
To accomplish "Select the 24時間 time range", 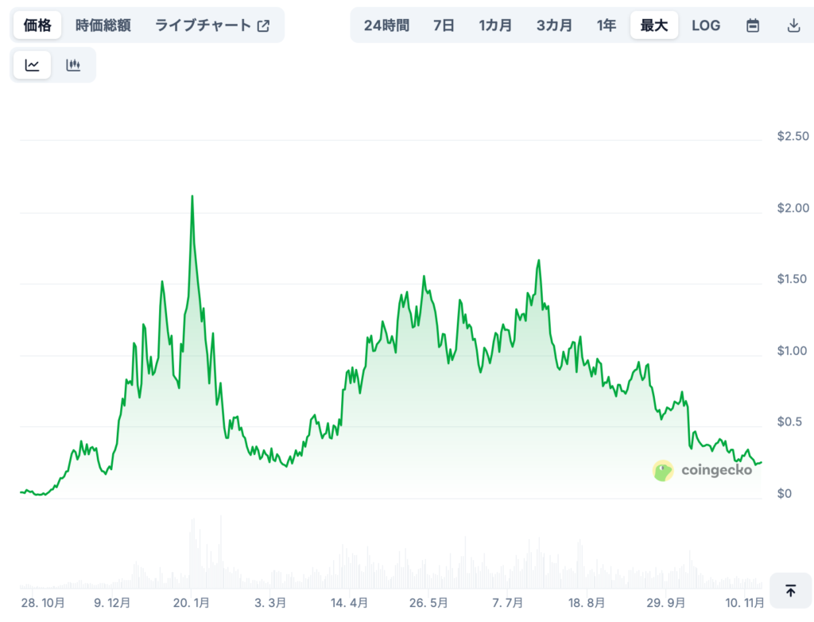I will (x=386, y=25).
